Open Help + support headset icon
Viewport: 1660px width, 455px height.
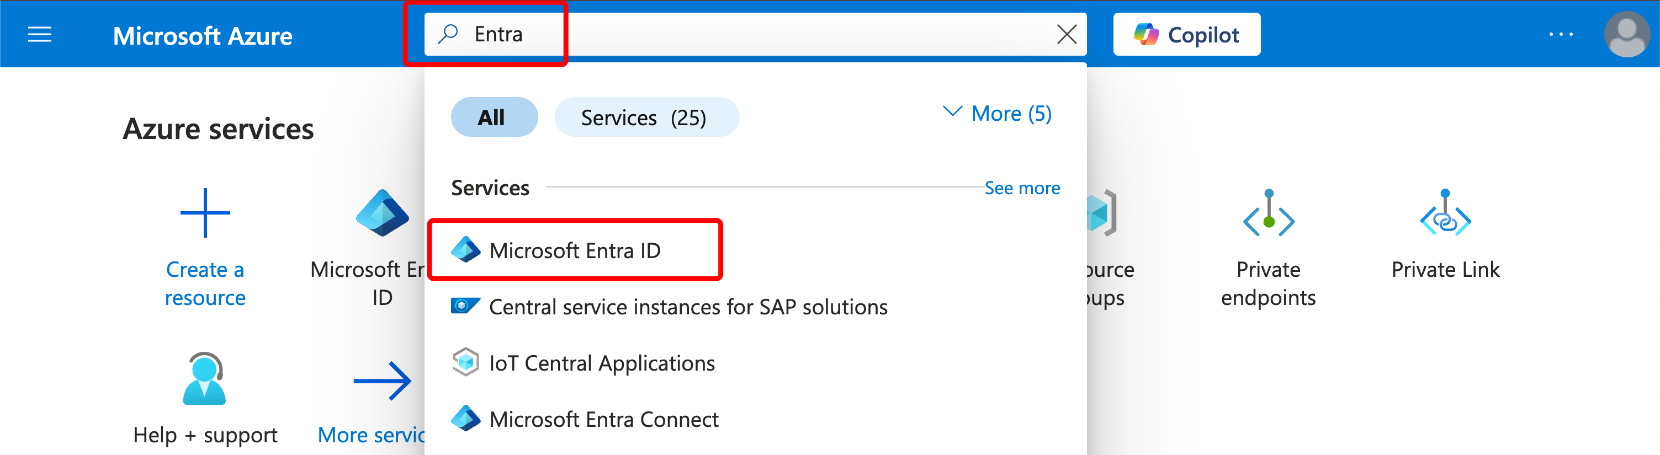pyautogui.click(x=204, y=379)
